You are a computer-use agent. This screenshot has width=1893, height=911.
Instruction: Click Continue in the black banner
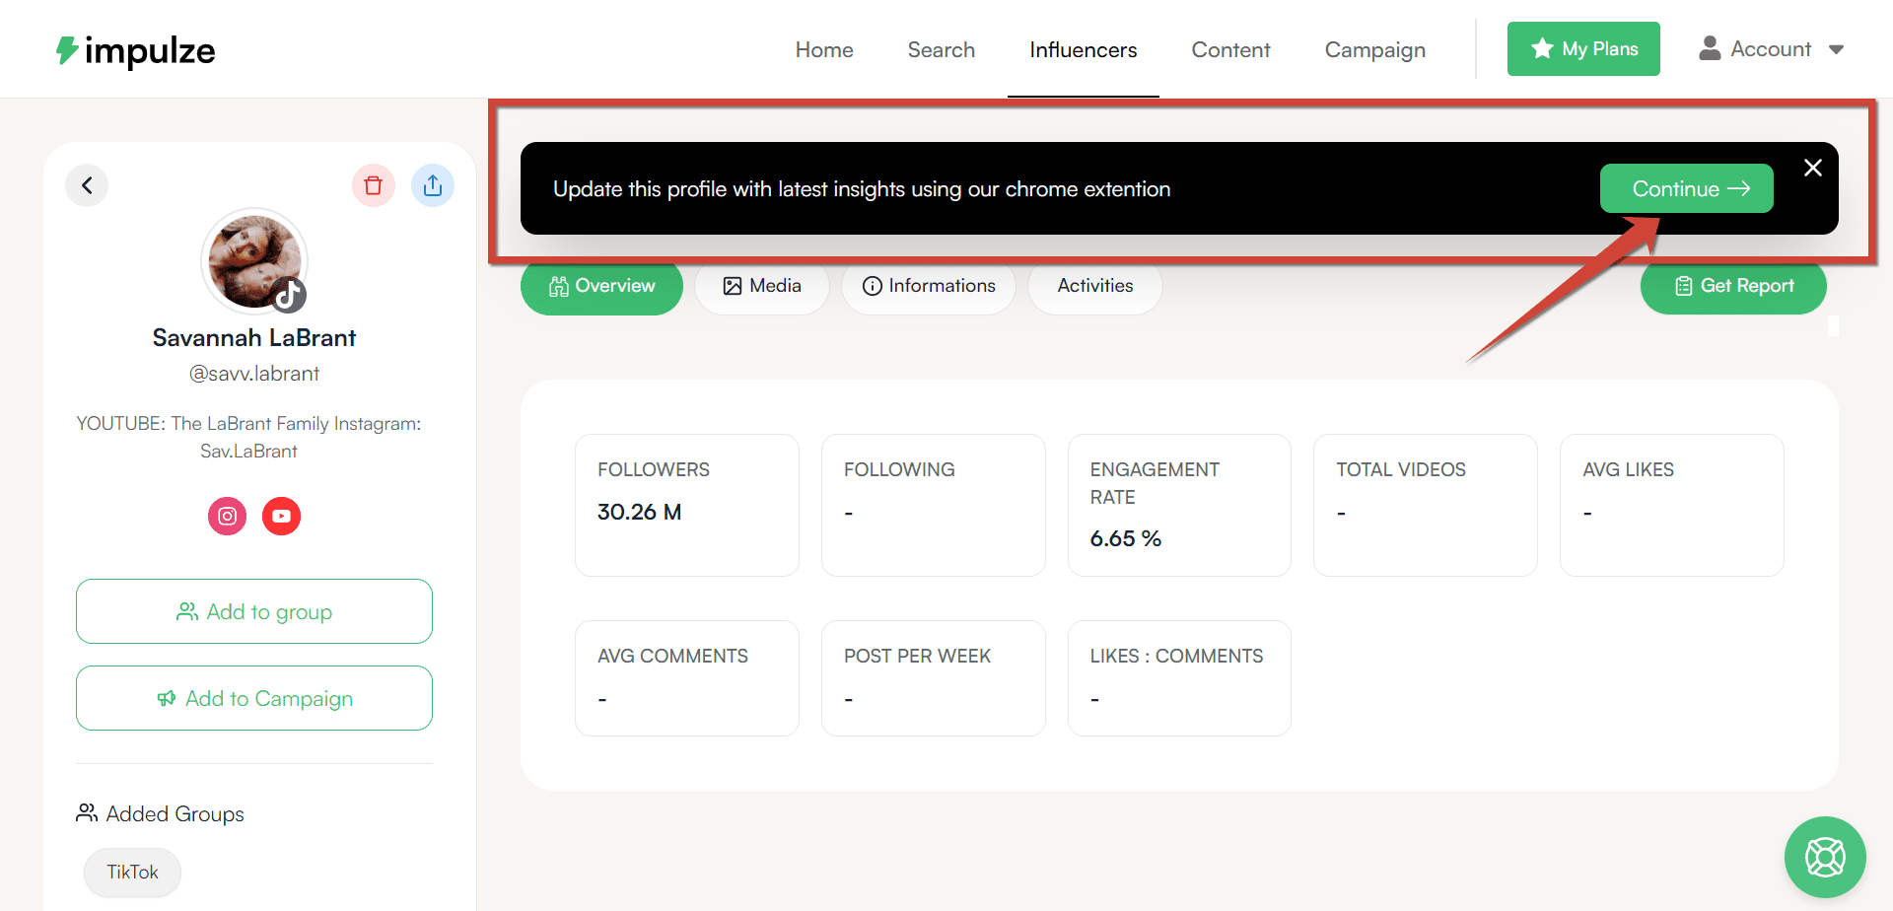(x=1687, y=188)
